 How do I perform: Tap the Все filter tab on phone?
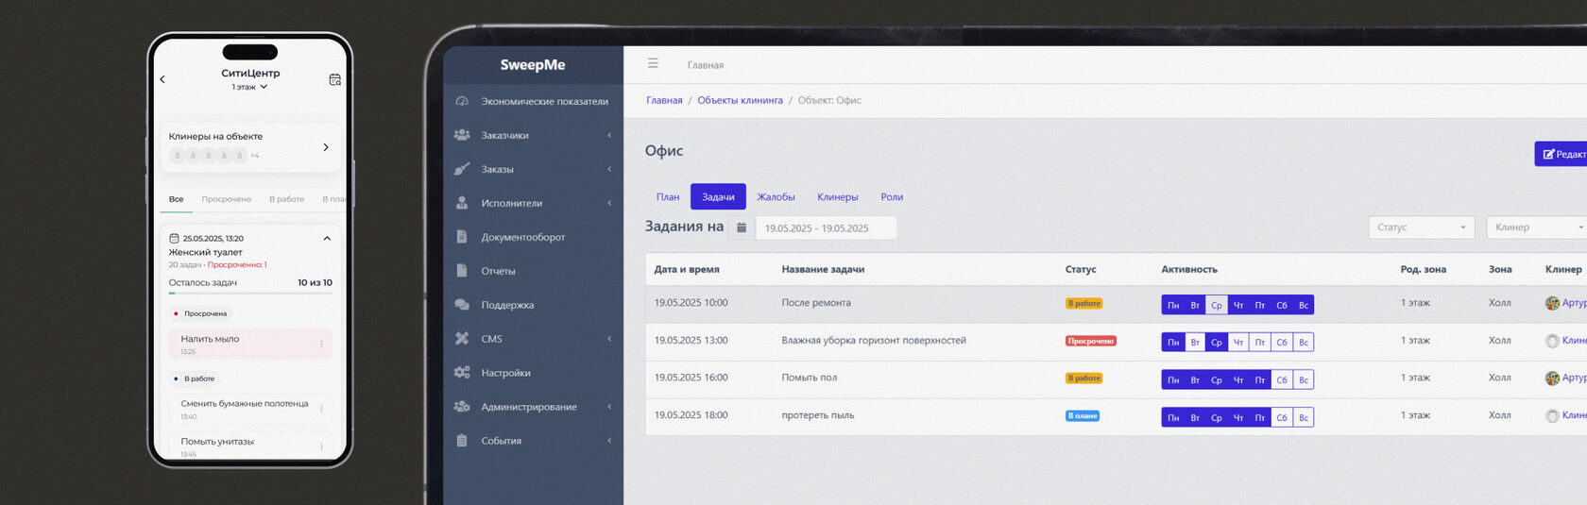coord(177,199)
